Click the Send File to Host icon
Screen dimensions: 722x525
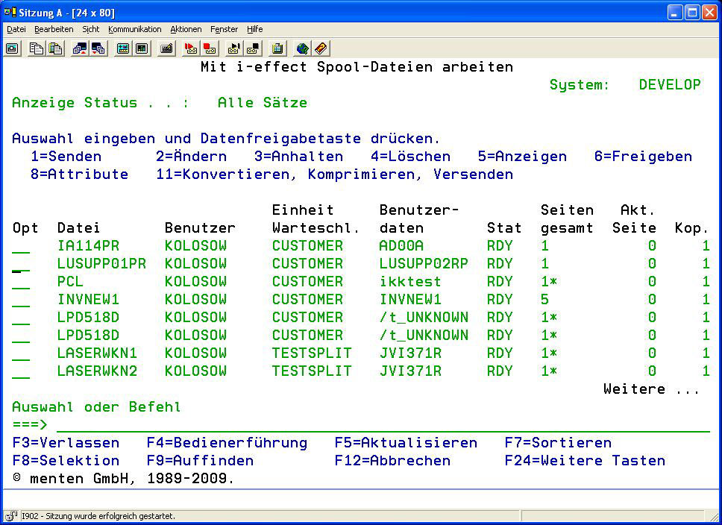79,48
